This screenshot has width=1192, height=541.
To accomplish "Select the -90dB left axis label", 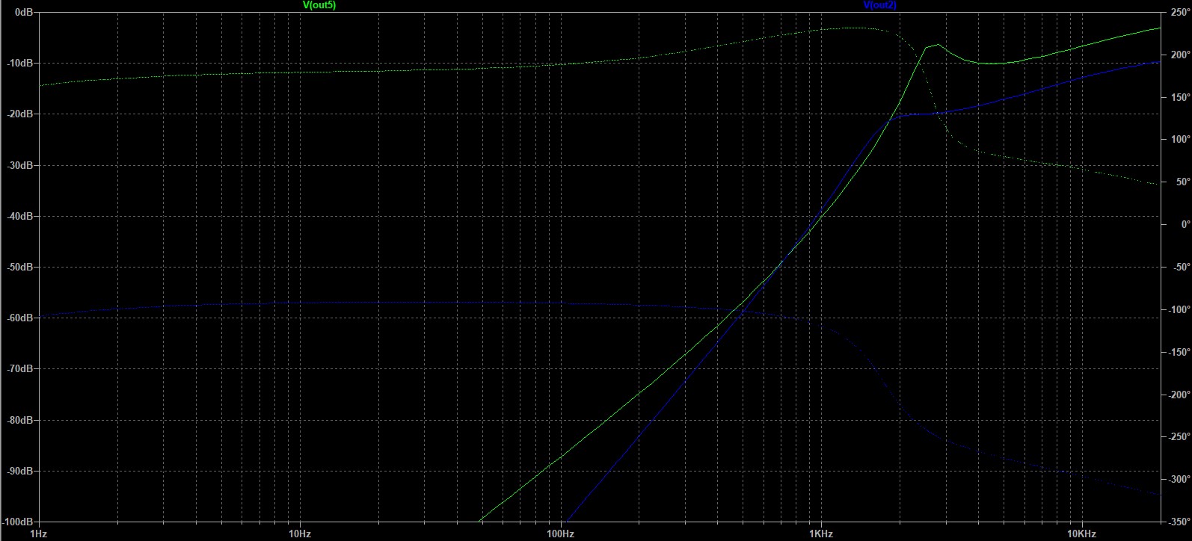I will pyautogui.click(x=20, y=471).
